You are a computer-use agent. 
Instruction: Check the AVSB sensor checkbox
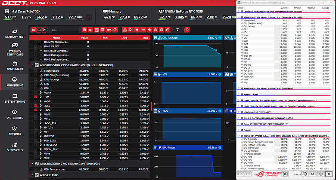click(35, 101)
